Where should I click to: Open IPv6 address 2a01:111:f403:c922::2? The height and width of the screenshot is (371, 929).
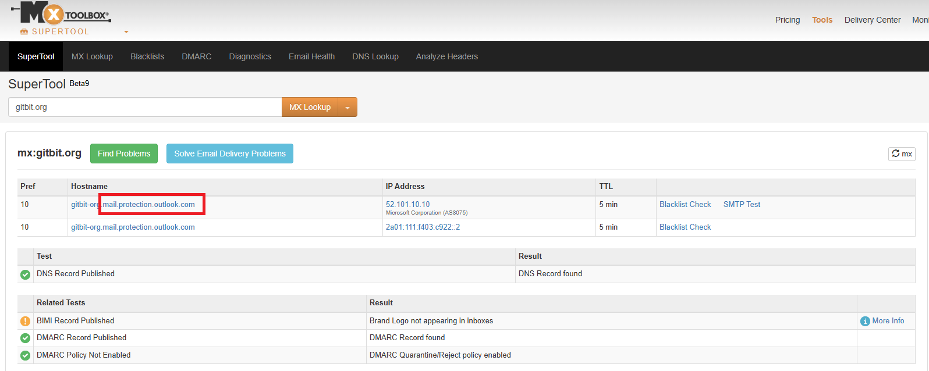[423, 227]
